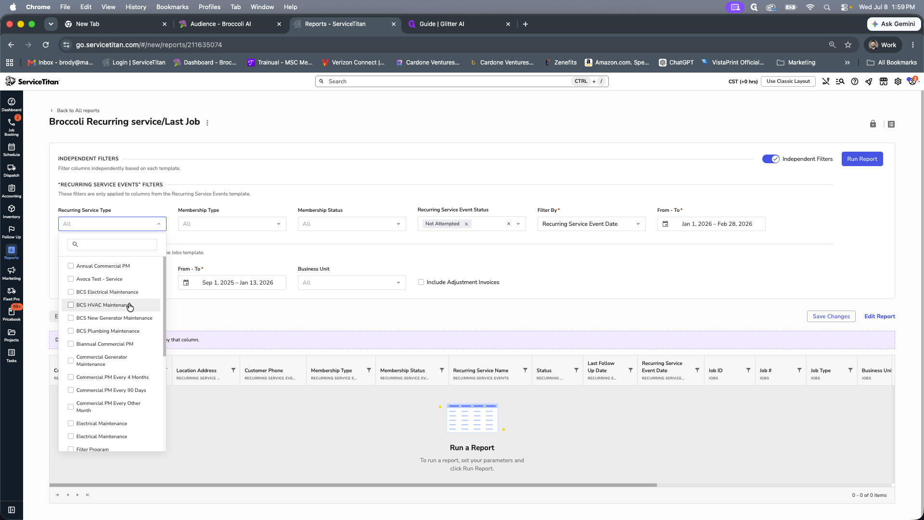
Task: Check BCS Plumbing Maintenance option
Action: tap(71, 331)
